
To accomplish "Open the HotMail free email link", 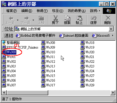I will tap(35, 36).
